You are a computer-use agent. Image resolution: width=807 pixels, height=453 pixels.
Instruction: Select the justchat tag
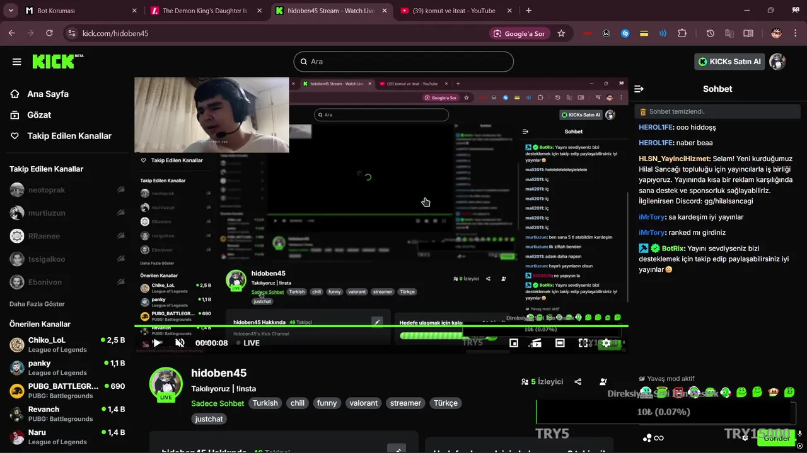pyautogui.click(x=209, y=419)
